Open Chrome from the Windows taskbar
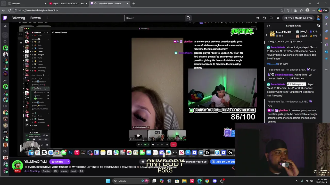330x185 pixels. click(207, 181)
